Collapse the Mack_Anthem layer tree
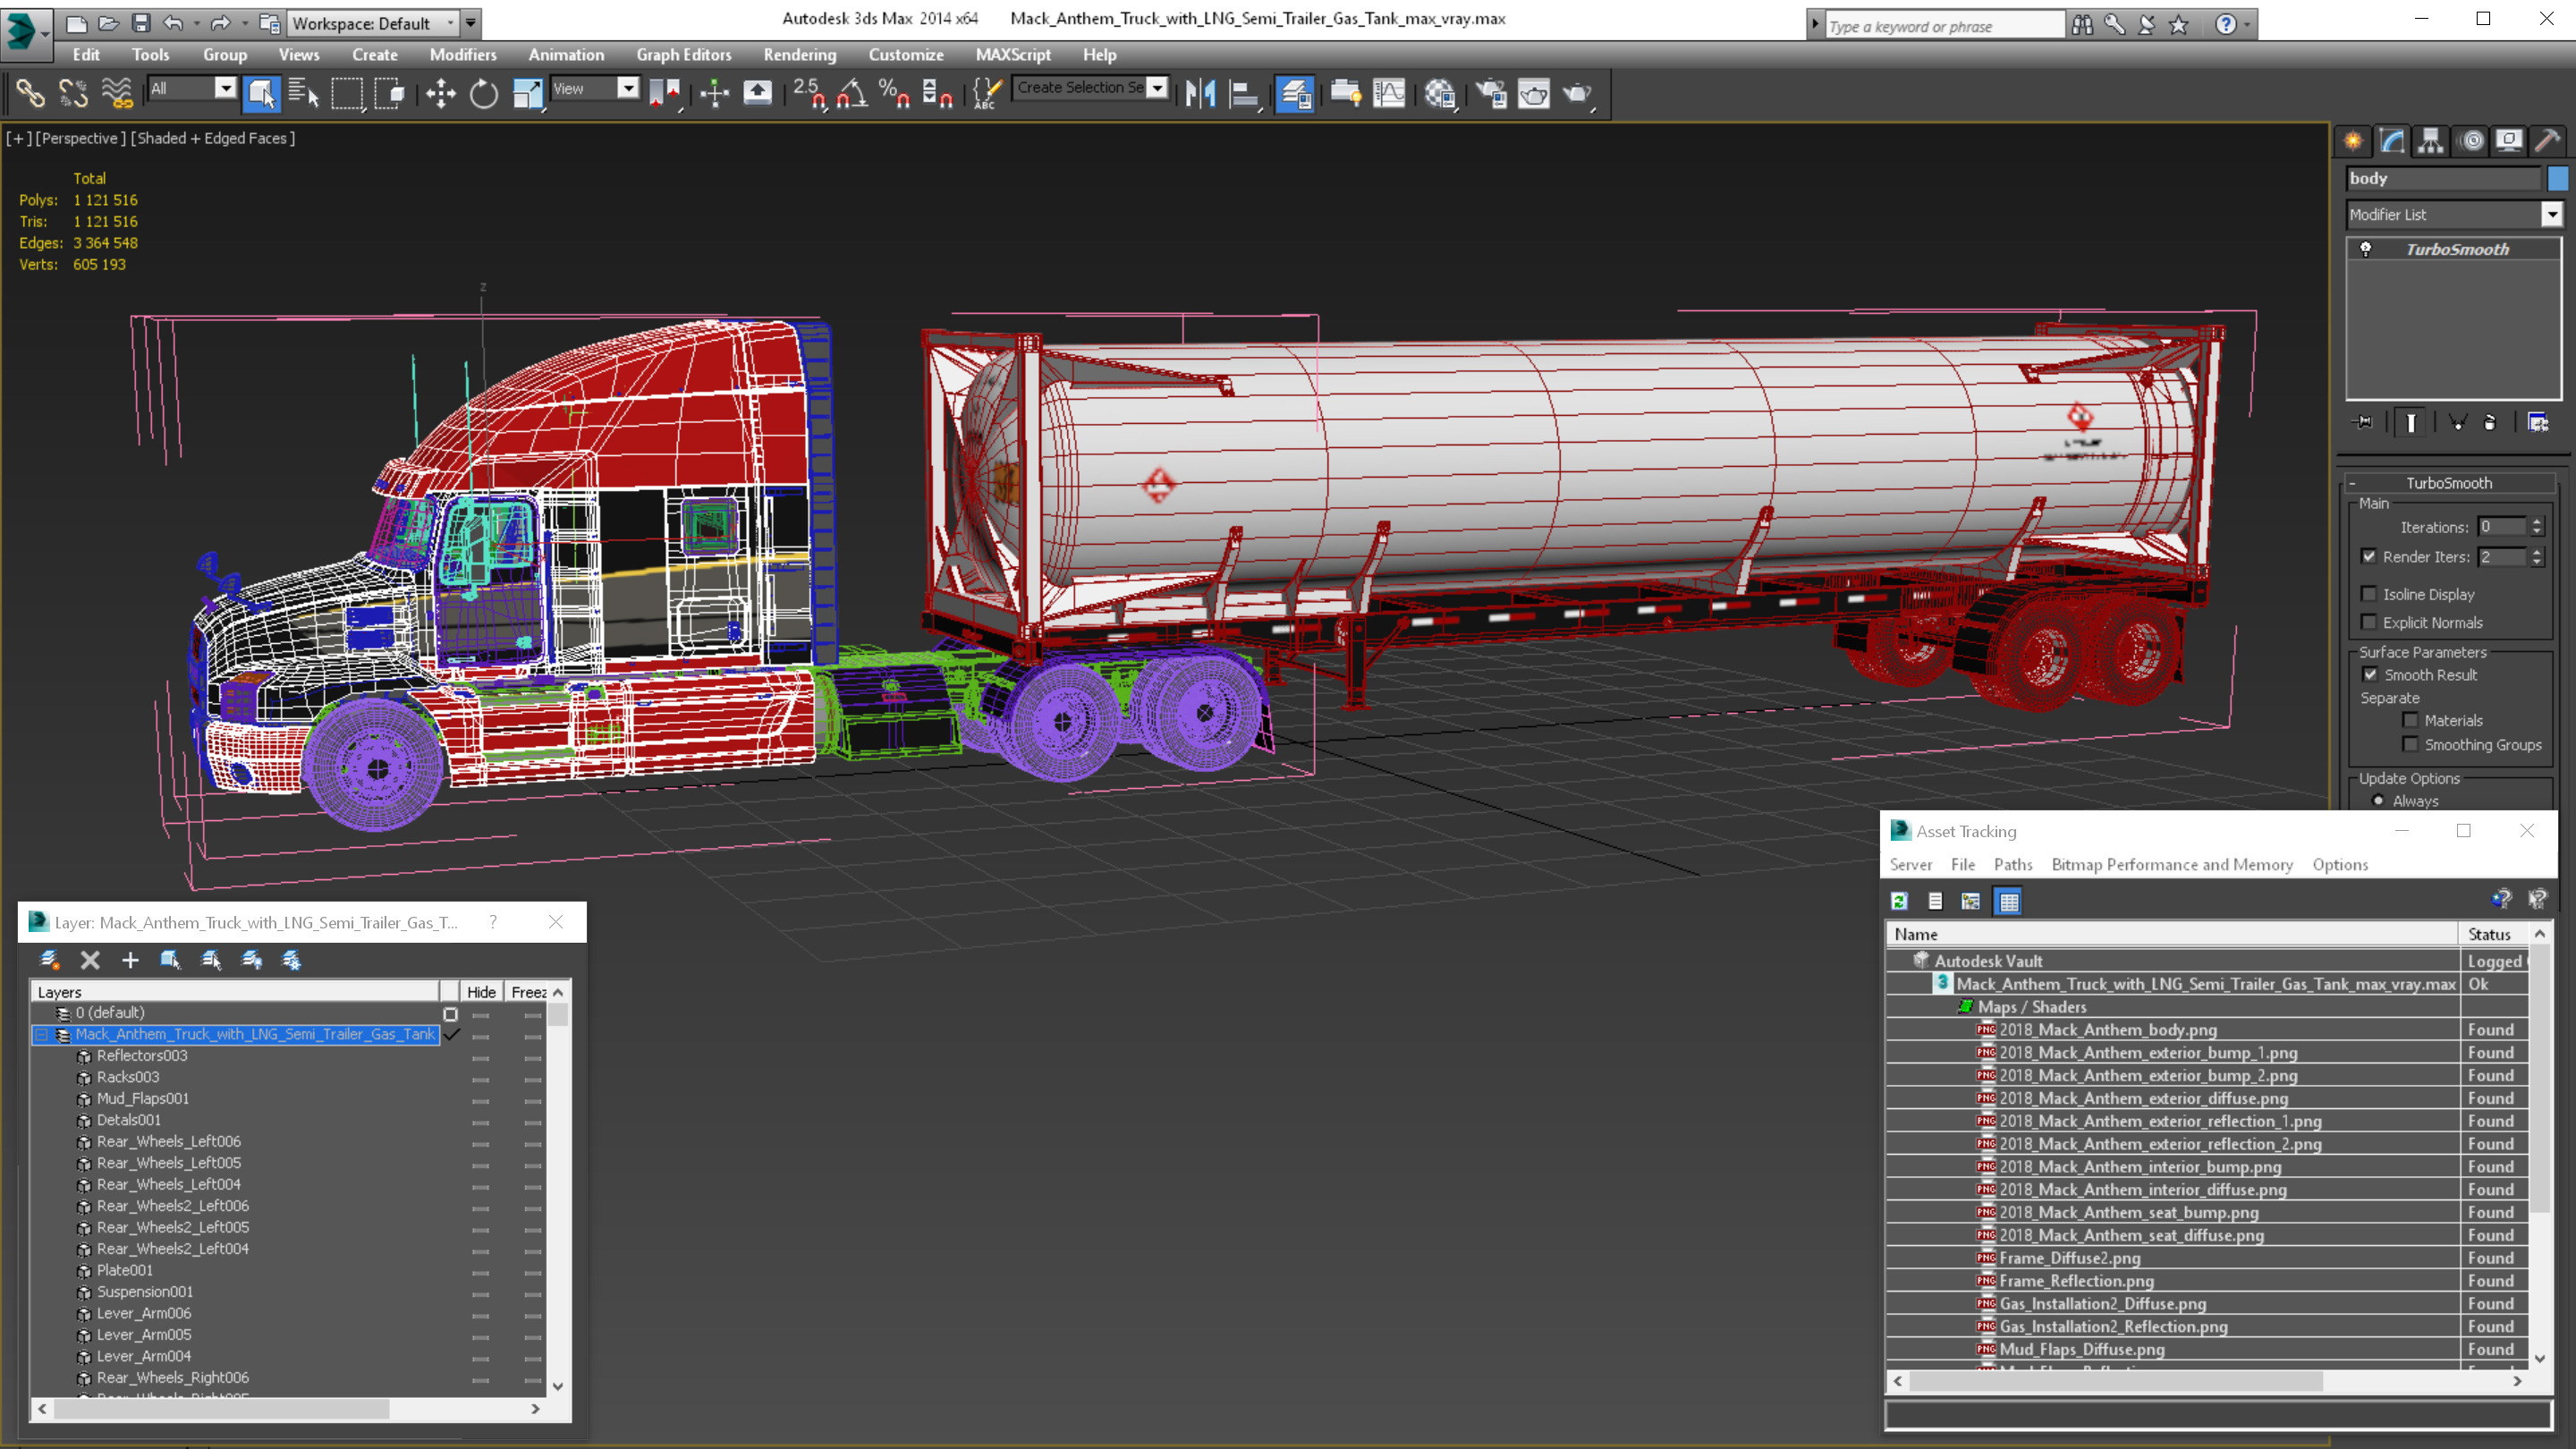 pyautogui.click(x=41, y=1034)
